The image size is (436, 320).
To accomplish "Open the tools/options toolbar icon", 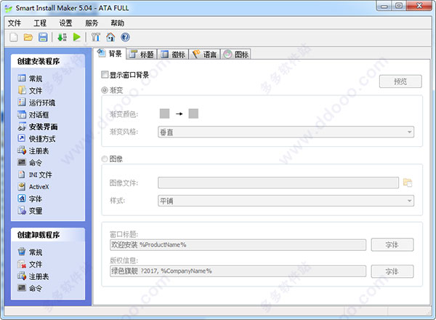I will pos(96,37).
